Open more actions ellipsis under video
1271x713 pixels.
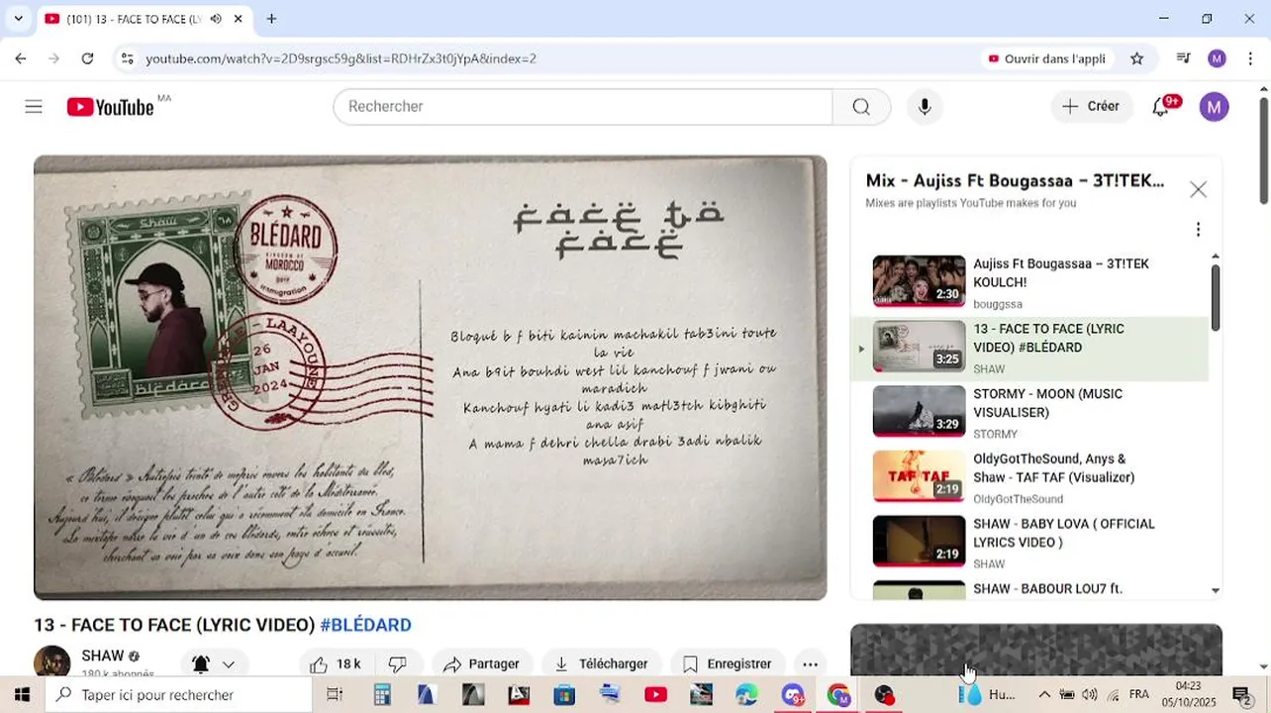click(x=810, y=664)
